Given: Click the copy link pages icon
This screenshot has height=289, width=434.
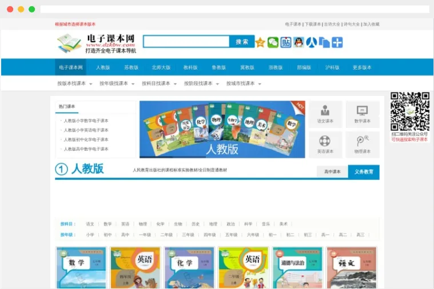Looking at the screenshot, I should point(324,43).
